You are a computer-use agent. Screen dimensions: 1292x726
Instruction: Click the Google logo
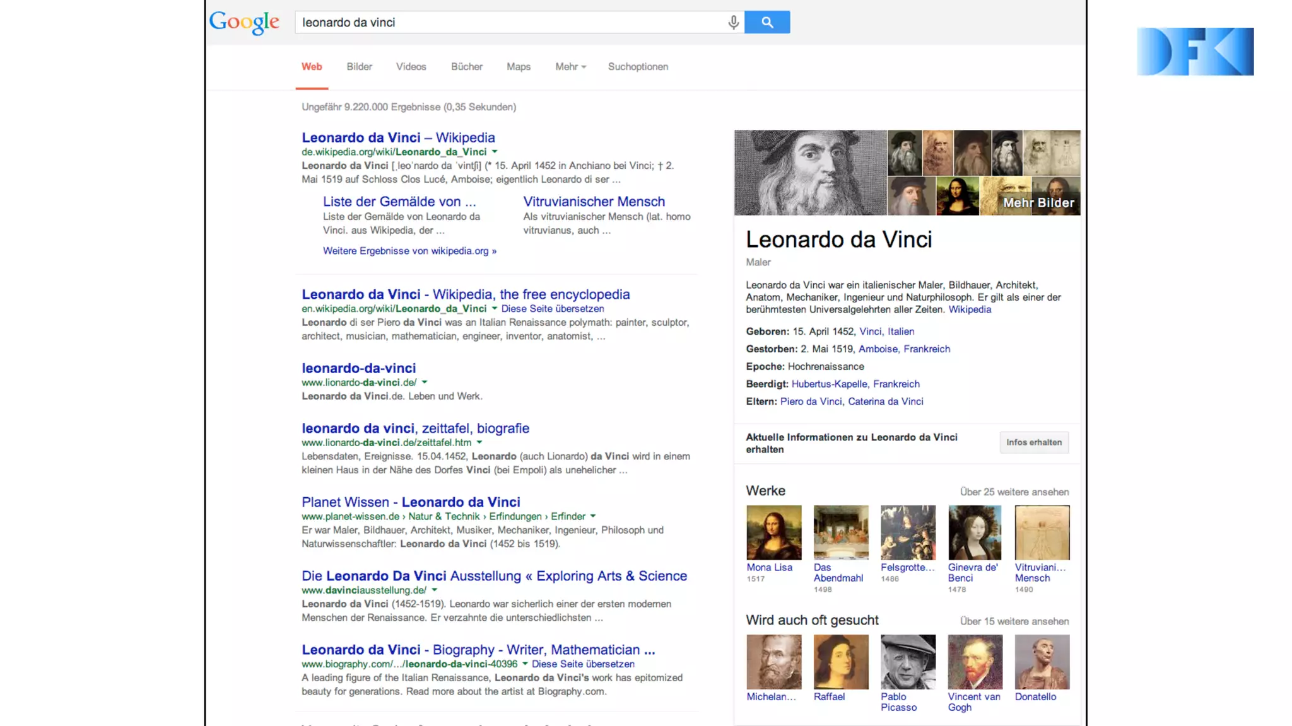[x=244, y=23]
